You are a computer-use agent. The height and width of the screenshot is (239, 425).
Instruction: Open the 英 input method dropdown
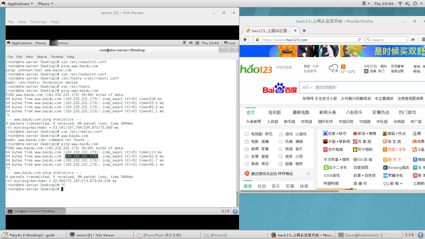366,3
